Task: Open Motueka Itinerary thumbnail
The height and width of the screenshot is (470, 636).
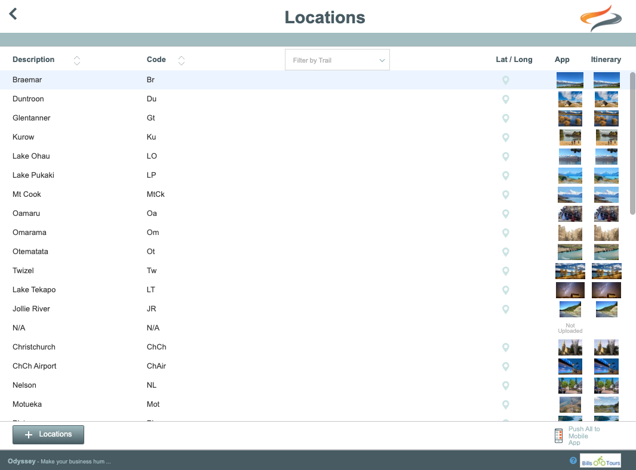Action: tap(606, 404)
